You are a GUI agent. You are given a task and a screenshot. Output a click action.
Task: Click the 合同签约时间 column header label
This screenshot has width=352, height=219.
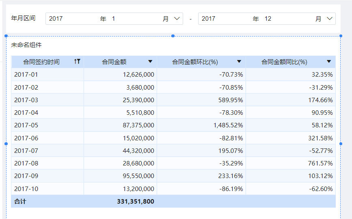(41, 62)
